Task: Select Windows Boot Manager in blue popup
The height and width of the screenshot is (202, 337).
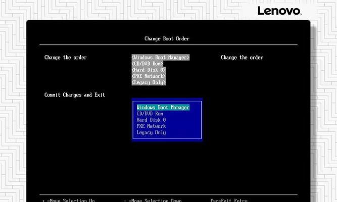Action: (x=163, y=107)
